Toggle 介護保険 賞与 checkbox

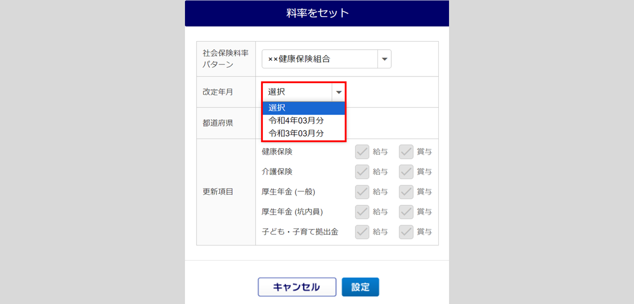pos(406,172)
